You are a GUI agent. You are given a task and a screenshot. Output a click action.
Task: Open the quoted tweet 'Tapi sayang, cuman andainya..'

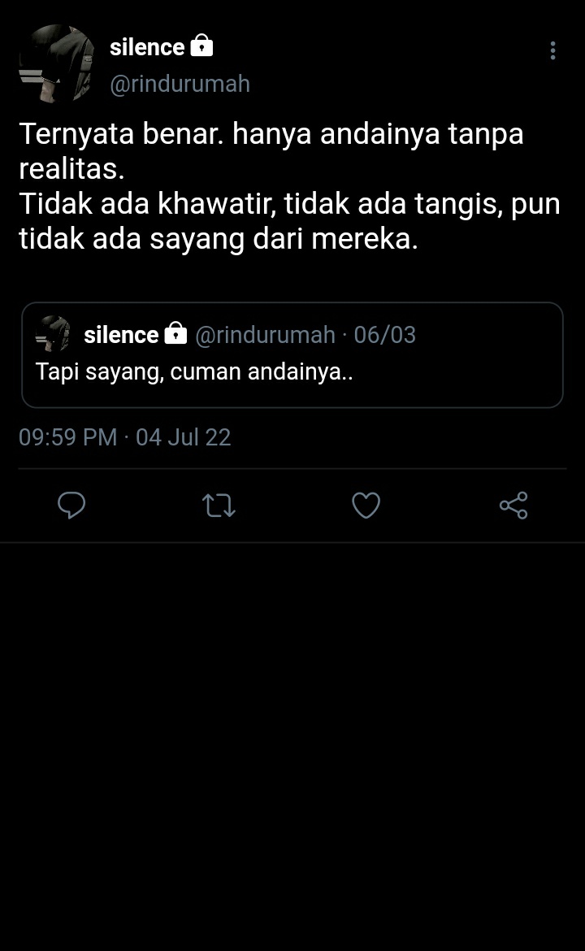[x=292, y=355]
